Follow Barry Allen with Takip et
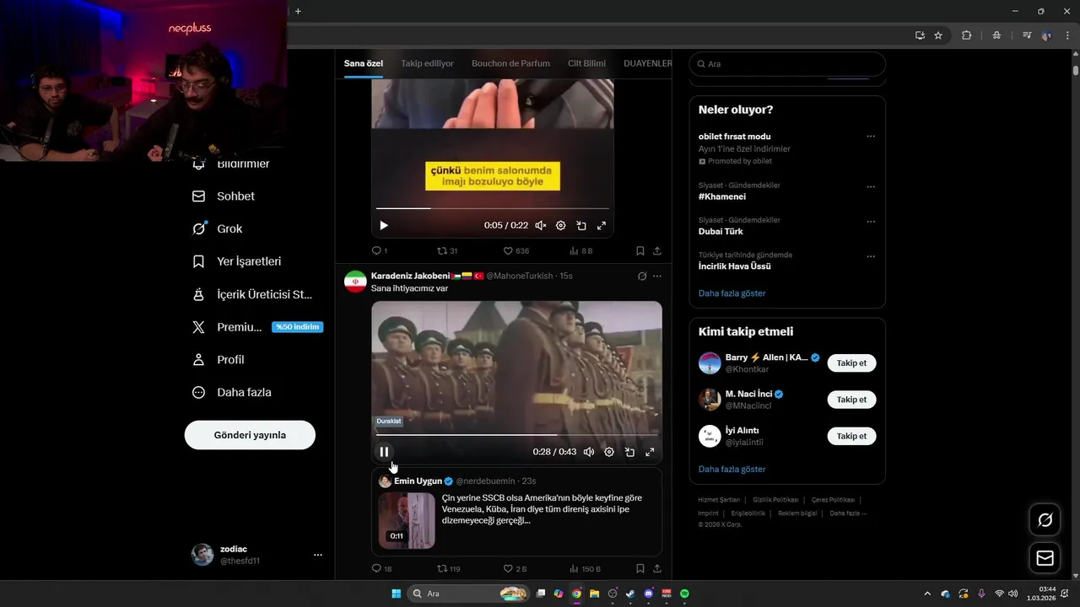 [851, 363]
